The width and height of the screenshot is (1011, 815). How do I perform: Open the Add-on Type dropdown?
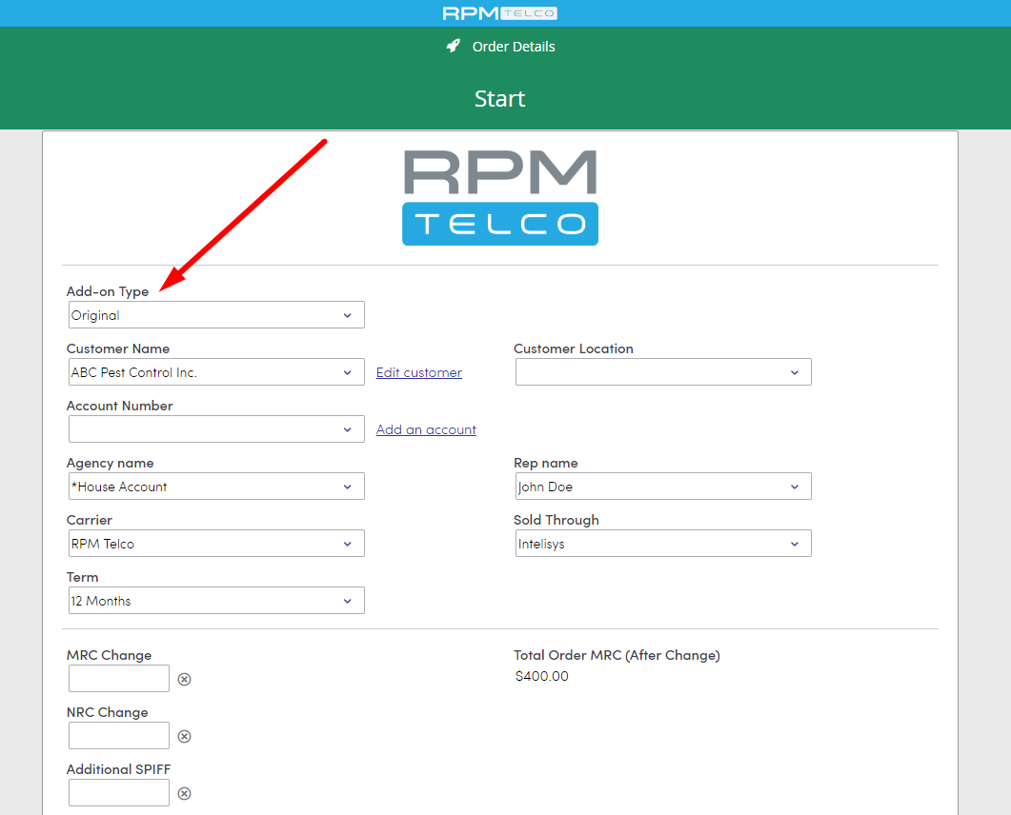[216, 315]
